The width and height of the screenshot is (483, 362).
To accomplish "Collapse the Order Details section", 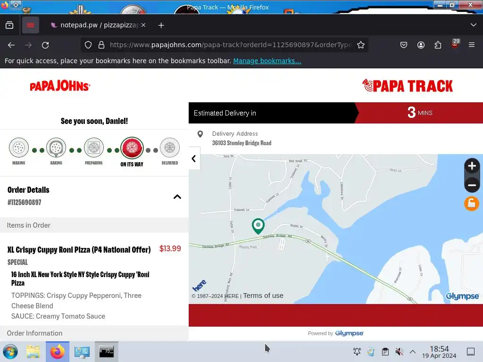I will (x=177, y=197).
